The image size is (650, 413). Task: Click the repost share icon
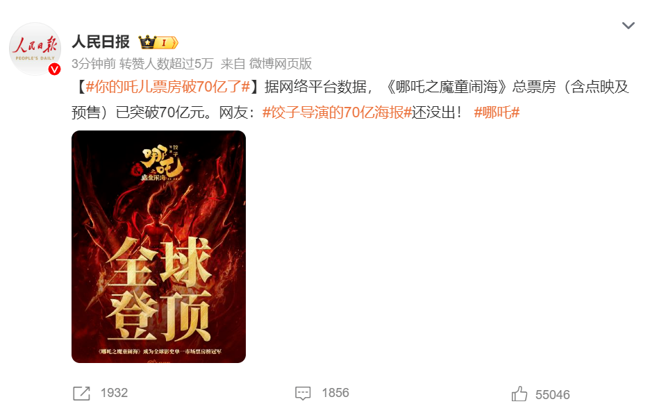point(81,393)
